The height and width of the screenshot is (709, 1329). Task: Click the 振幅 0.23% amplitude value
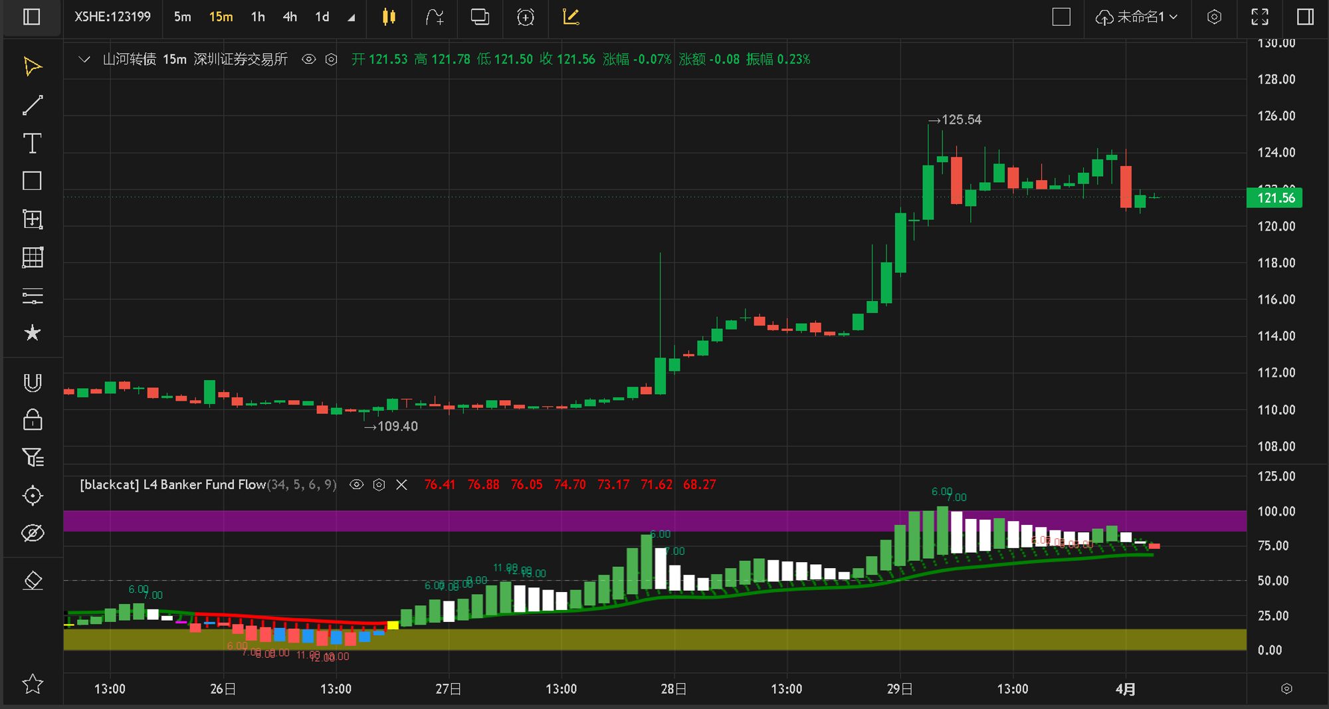(x=778, y=59)
